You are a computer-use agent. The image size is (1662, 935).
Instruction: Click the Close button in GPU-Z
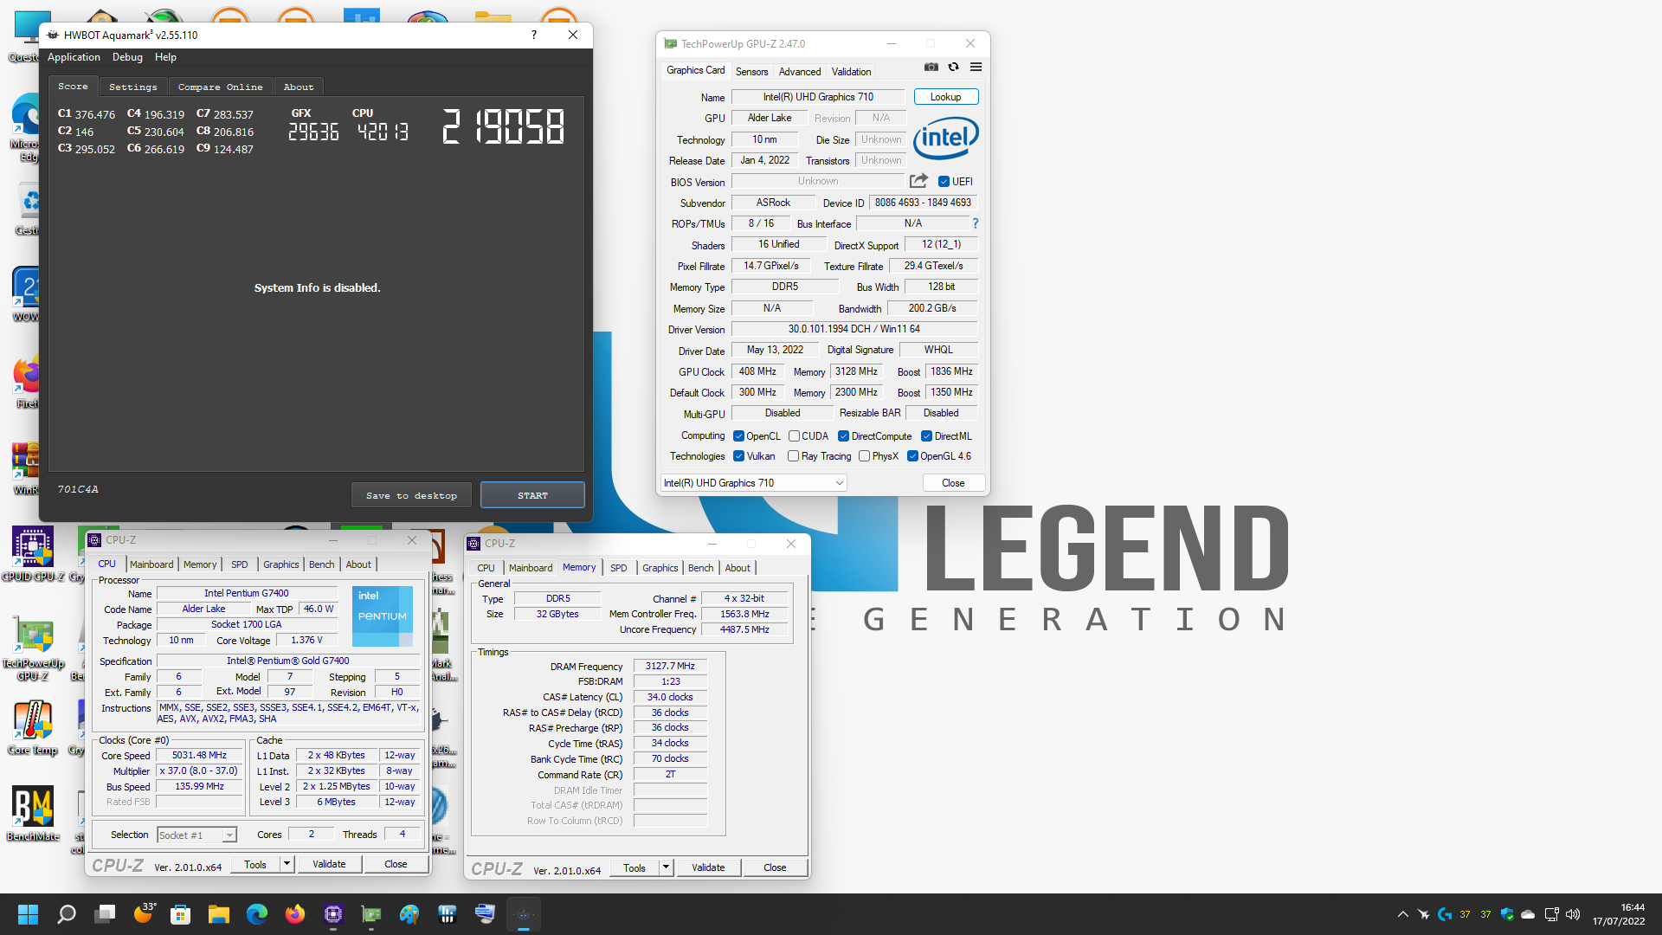[x=953, y=483]
